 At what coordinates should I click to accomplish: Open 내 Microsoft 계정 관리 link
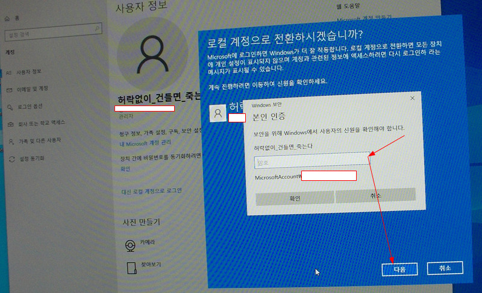[145, 143]
